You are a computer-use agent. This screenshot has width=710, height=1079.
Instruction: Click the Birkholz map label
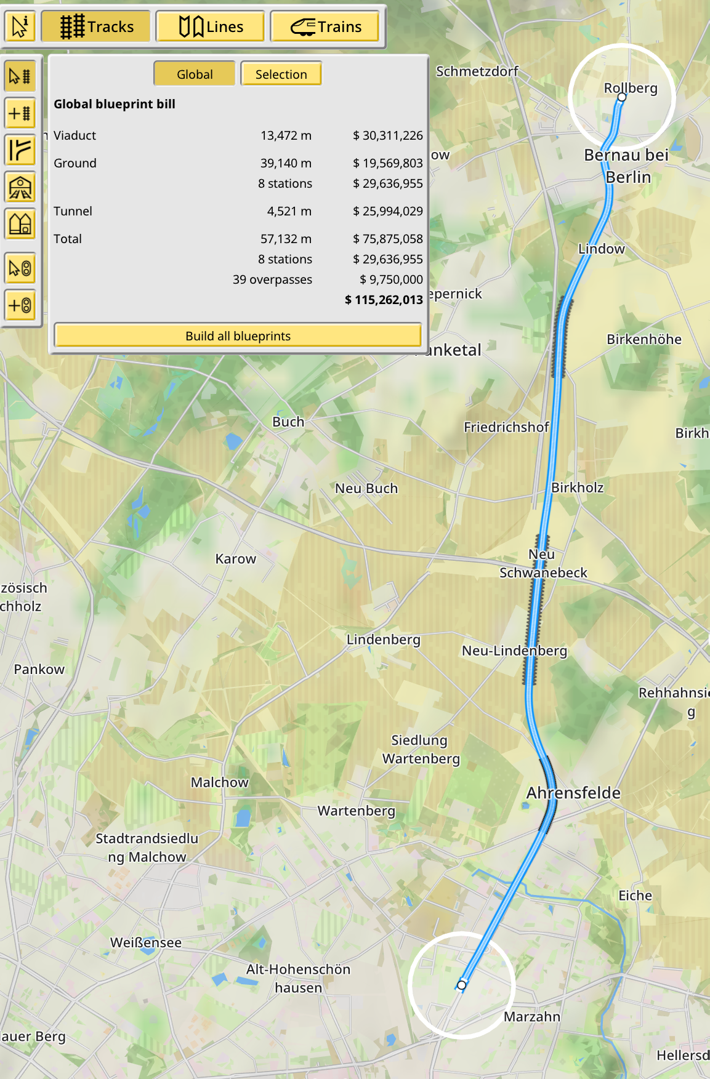(x=578, y=487)
